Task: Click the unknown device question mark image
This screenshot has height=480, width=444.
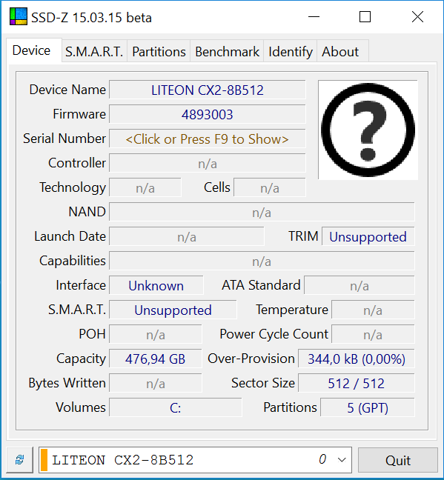Action: coord(368,130)
